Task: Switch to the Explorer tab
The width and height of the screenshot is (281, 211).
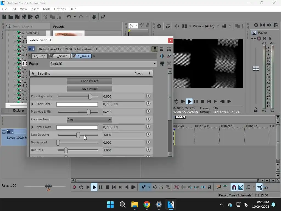Action: point(18,110)
